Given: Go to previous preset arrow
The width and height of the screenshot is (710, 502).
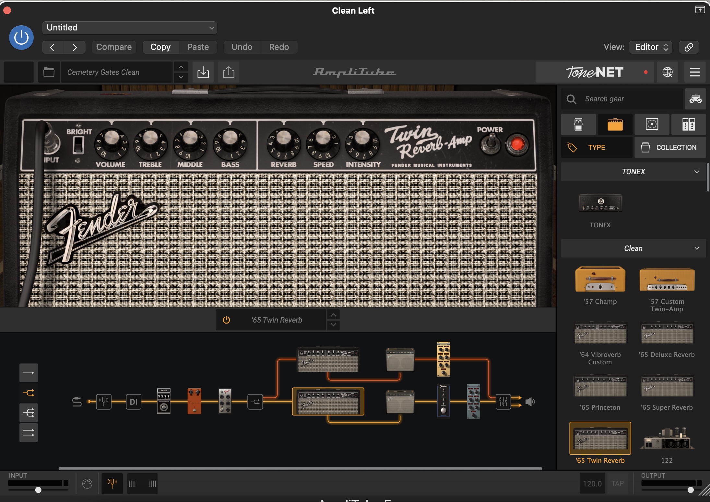Looking at the screenshot, I should tap(53, 47).
